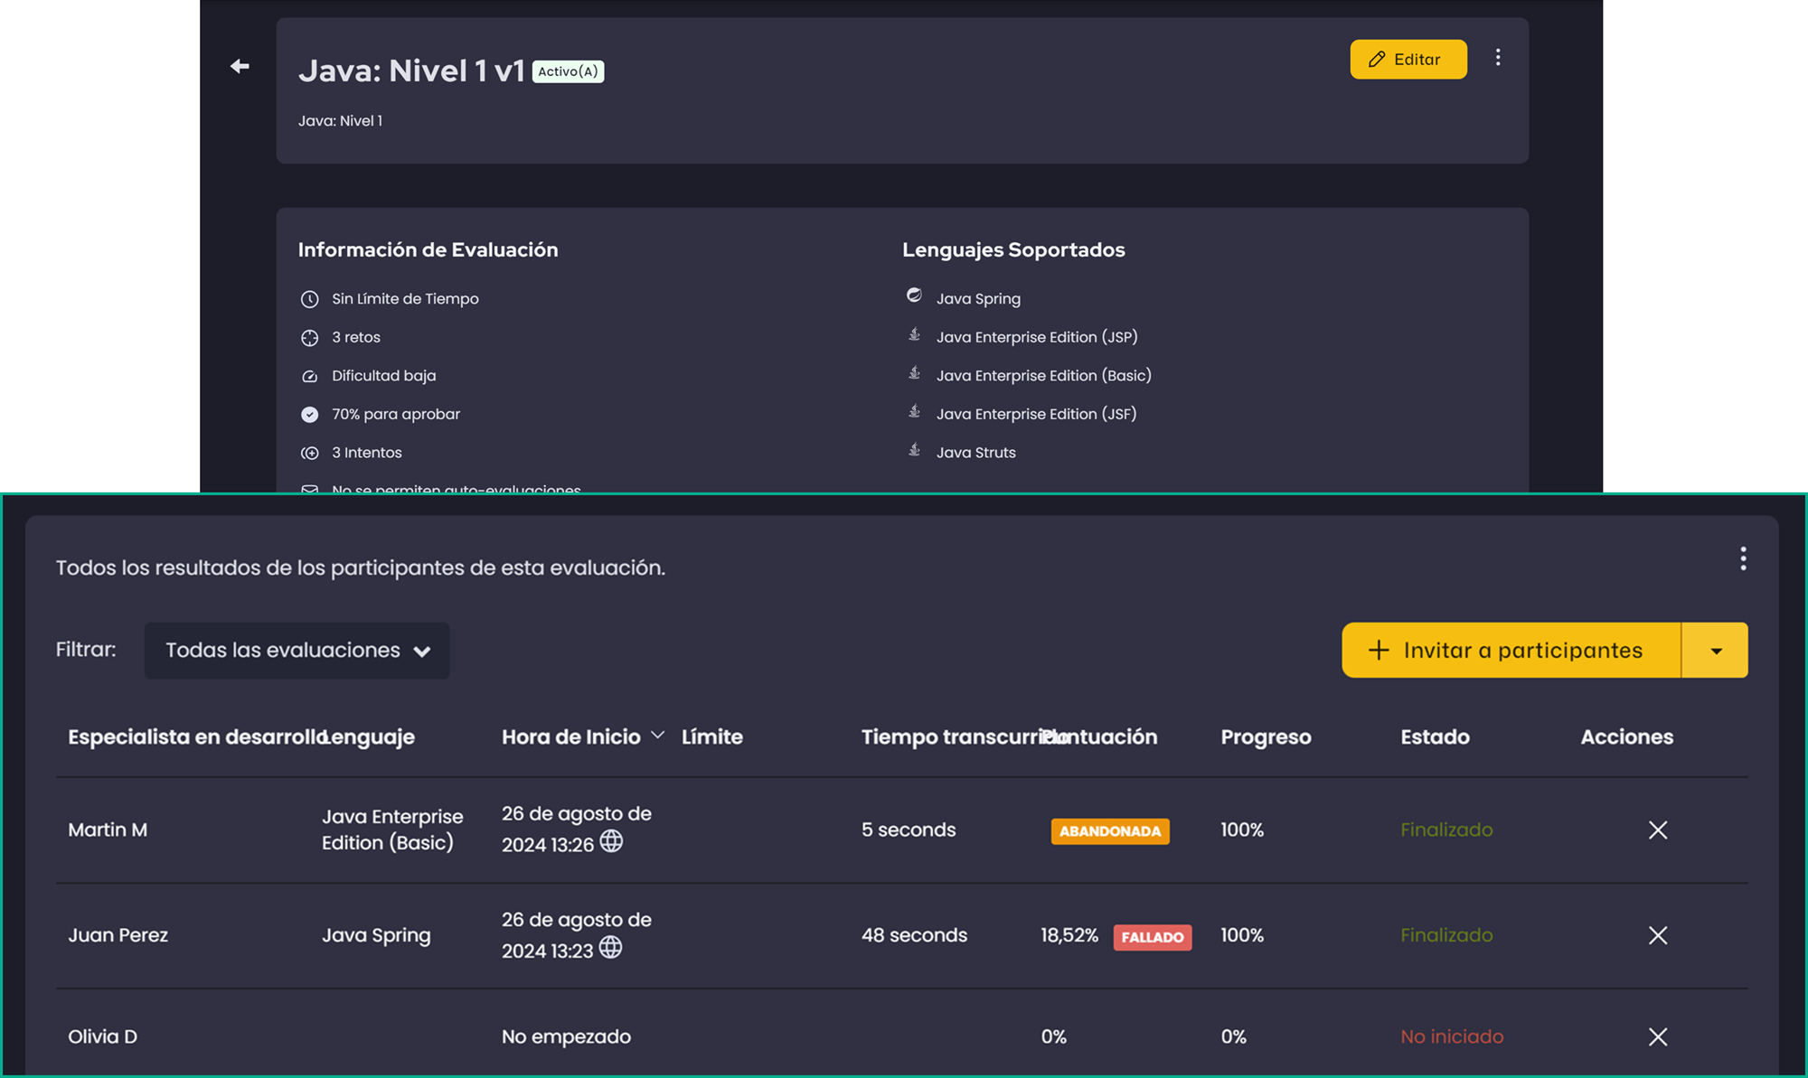This screenshot has height=1078, width=1808.
Task: Click the FALLADO badge
Action: tap(1153, 937)
